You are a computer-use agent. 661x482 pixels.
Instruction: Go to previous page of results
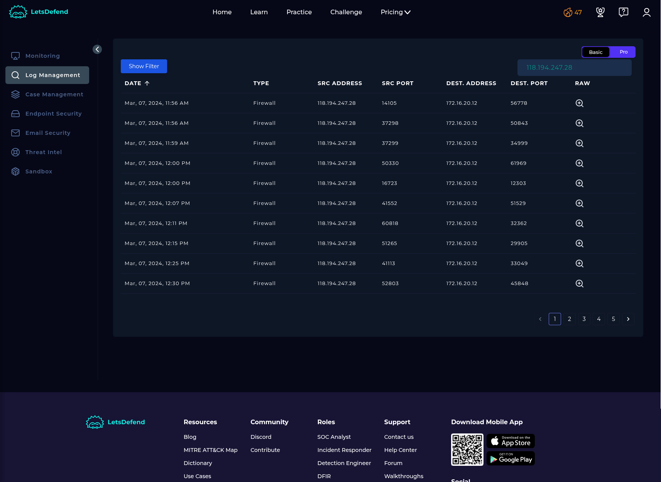(x=540, y=319)
